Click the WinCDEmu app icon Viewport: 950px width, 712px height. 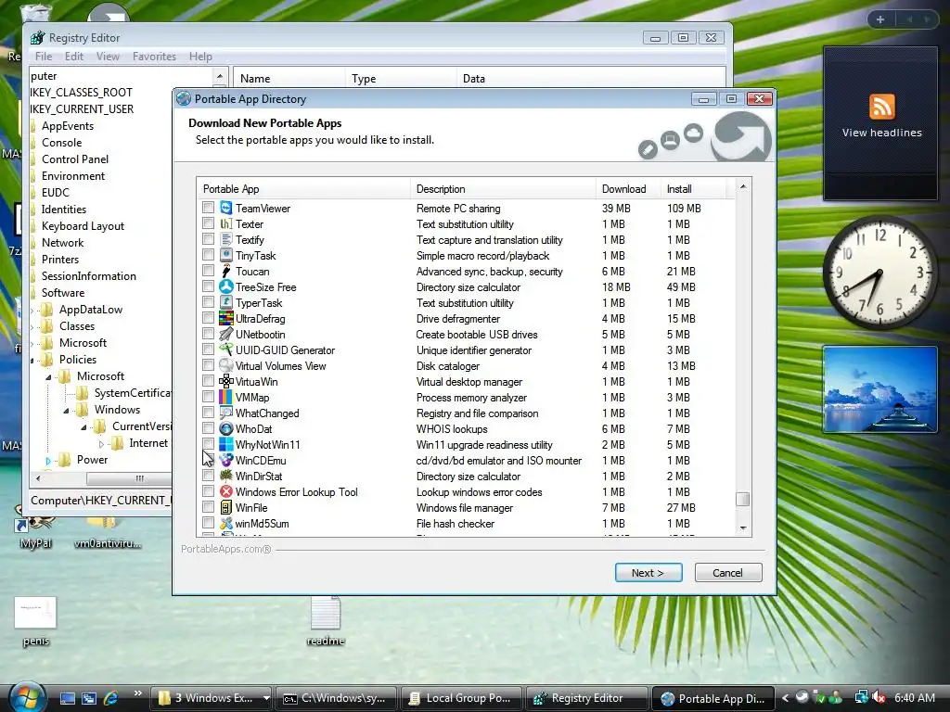point(226,460)
